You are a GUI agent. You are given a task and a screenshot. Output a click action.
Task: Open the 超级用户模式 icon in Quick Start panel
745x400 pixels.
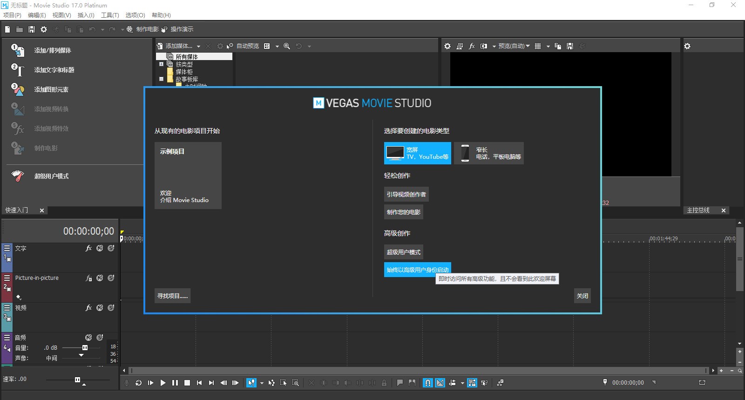[18, 176]
